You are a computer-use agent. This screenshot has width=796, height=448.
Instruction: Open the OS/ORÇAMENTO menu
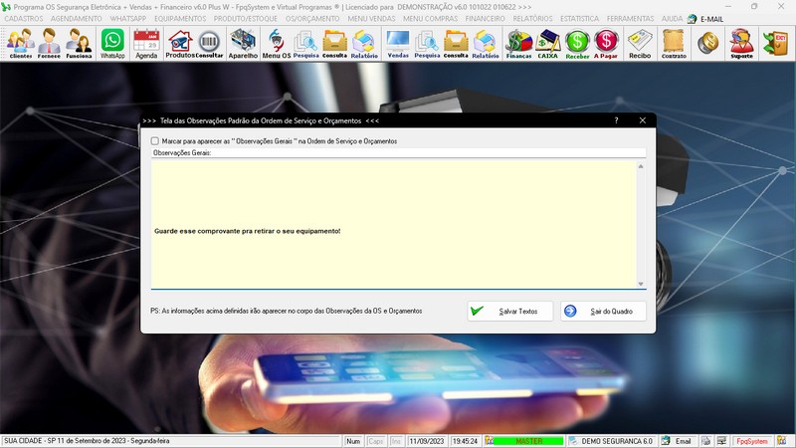(312, 19)
